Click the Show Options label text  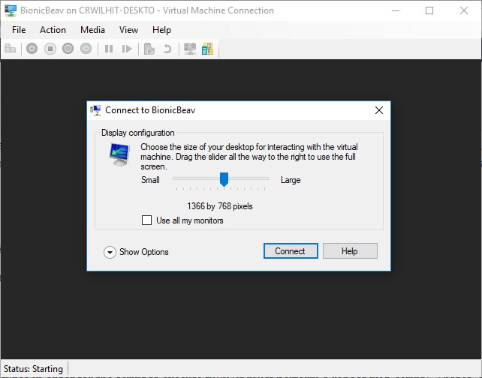tap(144, 252)
